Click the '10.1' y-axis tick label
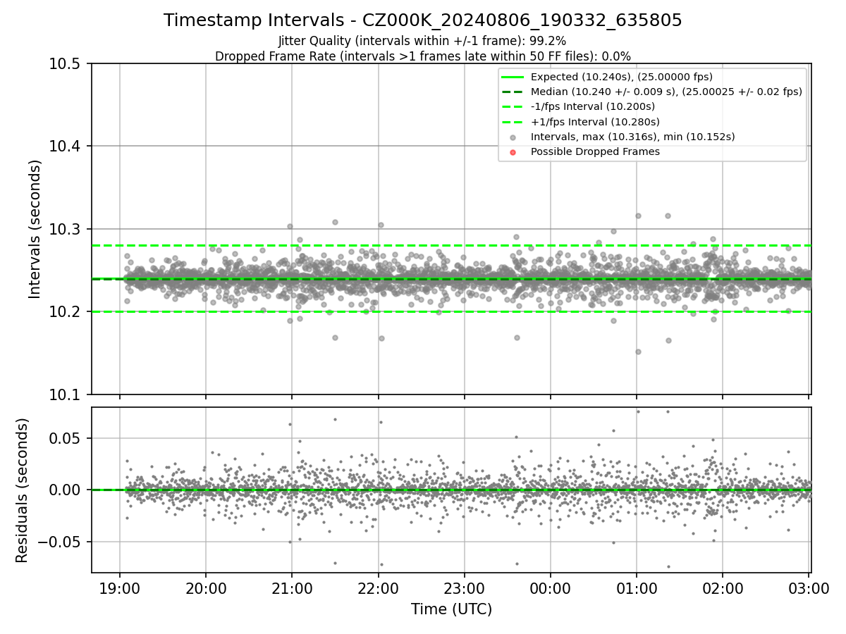This screenshot has width=846, height=634. pyautogui.click(x=66, y=395)
